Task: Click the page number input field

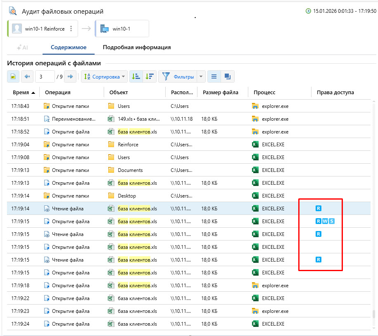Action: tap(45, 76)
